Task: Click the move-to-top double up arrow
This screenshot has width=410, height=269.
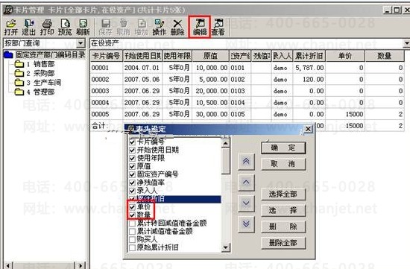Action: tap(246, 162)
